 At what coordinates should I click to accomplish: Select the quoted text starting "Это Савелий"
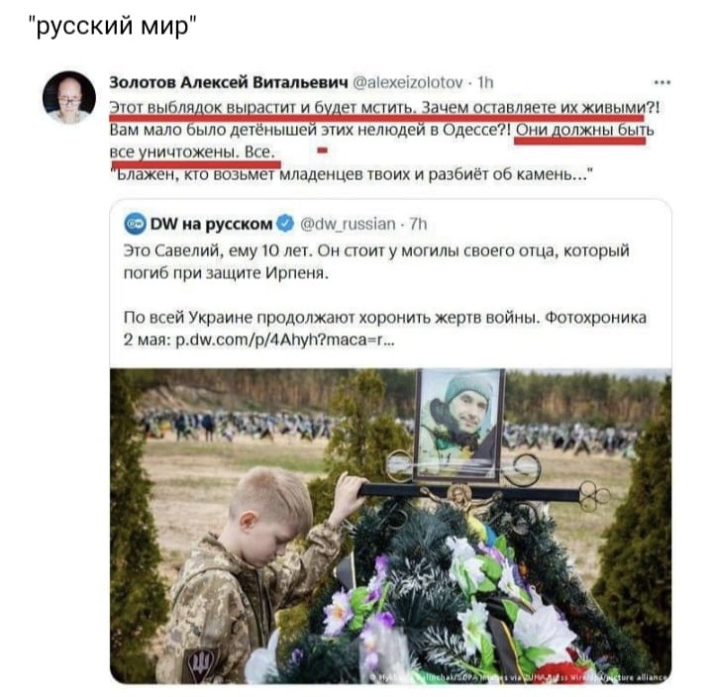[x=376, y=261]
